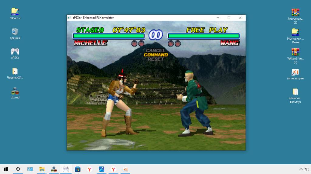Launch the dxwnd desktop shortcut

(x=15, y=93)
